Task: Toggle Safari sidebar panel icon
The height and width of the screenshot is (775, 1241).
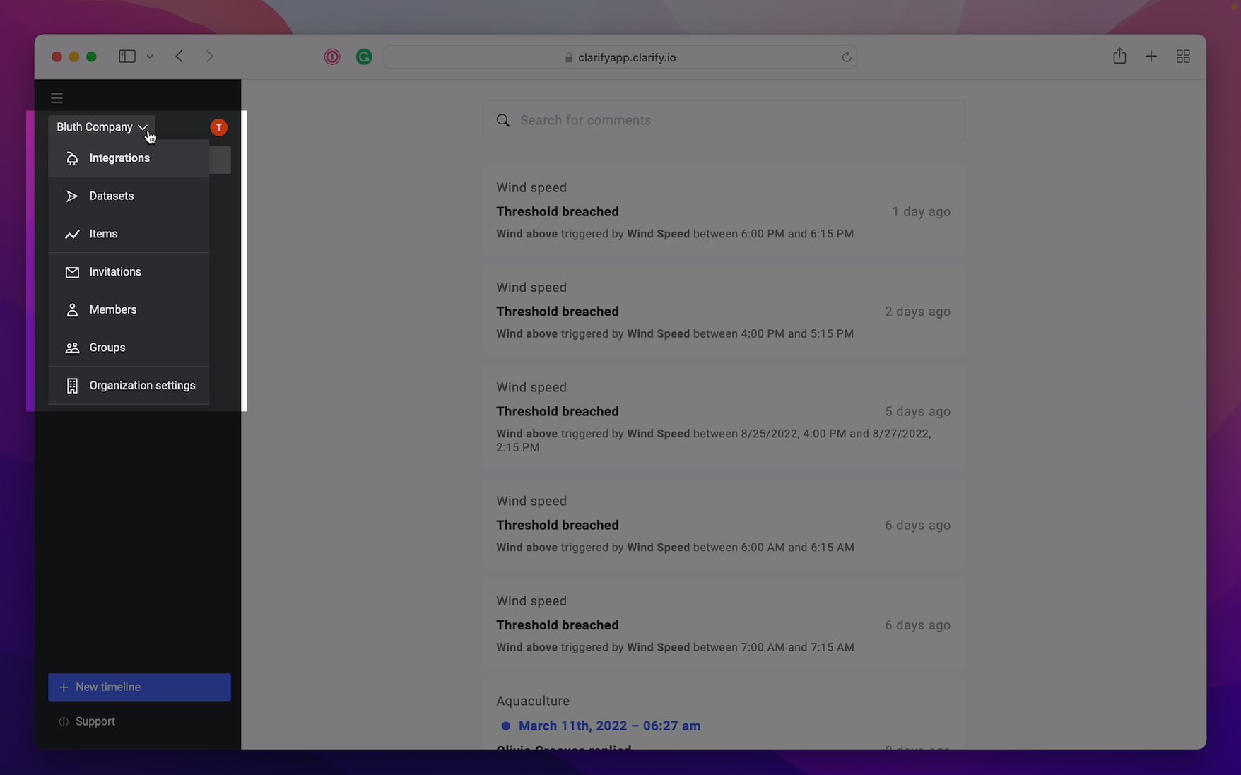Action: tap(127, 57)
